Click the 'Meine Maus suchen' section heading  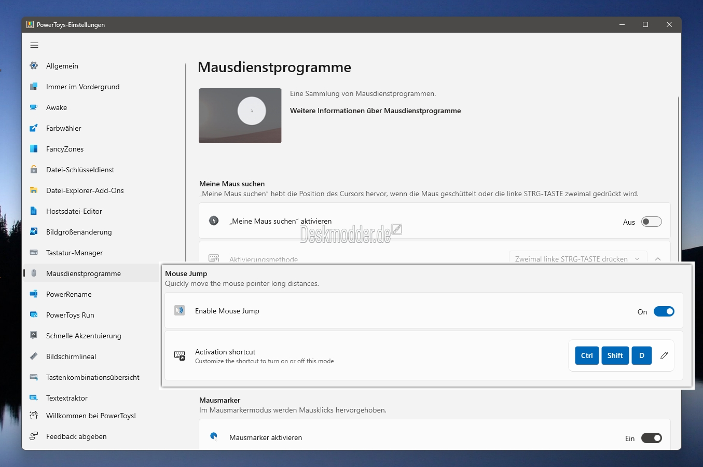click(232, 184)
